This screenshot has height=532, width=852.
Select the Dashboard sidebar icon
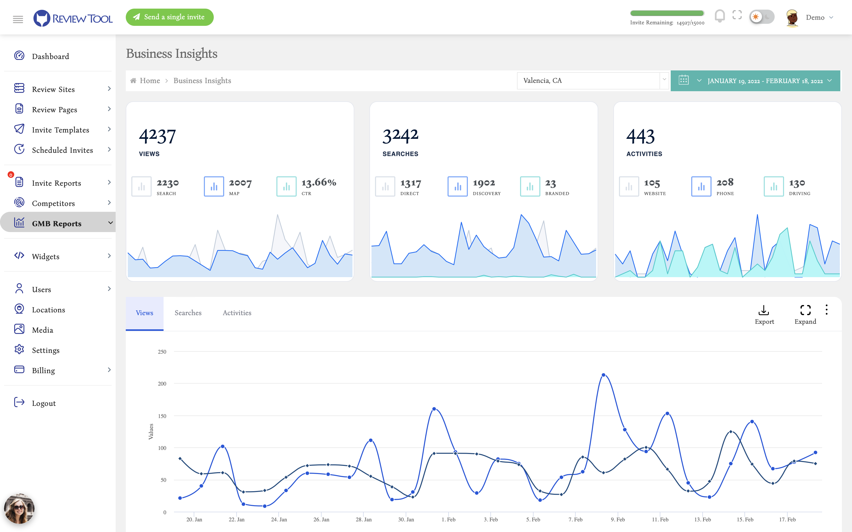(x=19, y=55)
